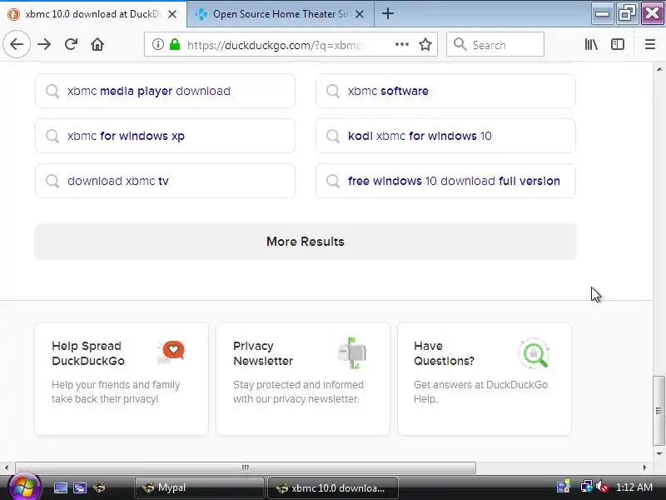Go forward with the forward arrow
Viewport: 666px width, 500px height.
pos(44,44)
